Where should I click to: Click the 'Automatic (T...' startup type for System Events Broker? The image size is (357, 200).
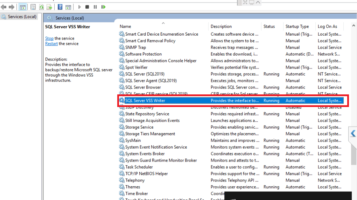(299, 153)
